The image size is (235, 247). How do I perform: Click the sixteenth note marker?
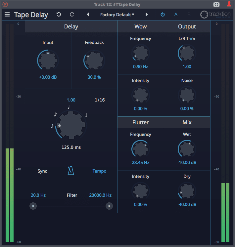(x=52, y=126)
